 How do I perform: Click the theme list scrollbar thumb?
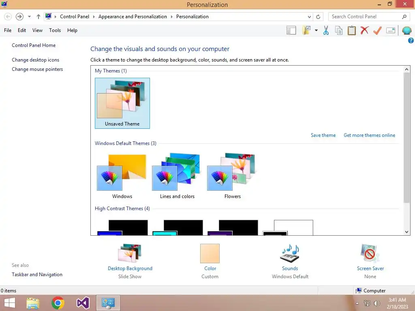tap(407, 138)
